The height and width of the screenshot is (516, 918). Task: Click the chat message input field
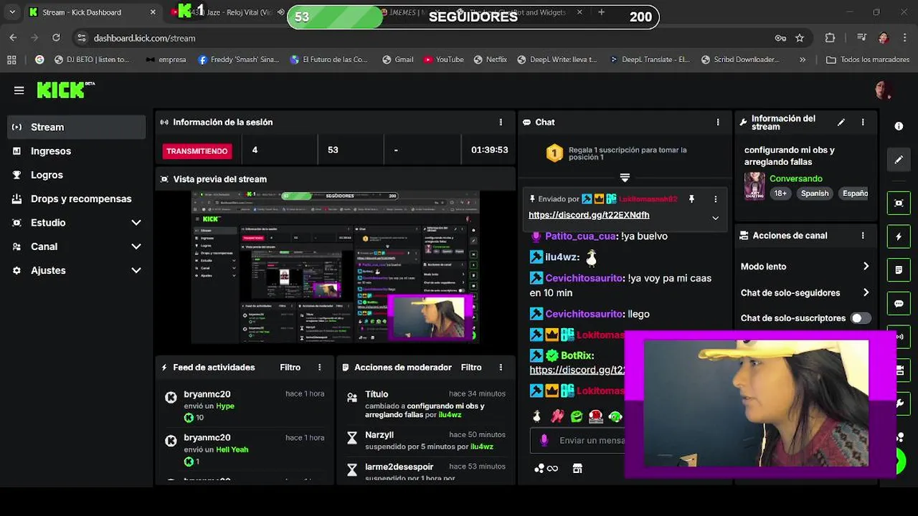pos(591,441)
